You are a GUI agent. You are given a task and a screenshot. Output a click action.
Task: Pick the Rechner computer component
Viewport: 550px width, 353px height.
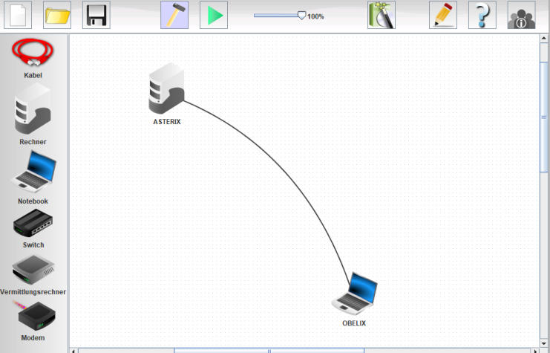(x=33, y=109)
